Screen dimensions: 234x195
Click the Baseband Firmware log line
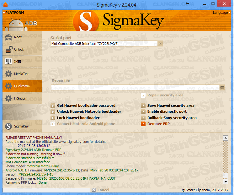pyautogui.click(x=61, y=178)
